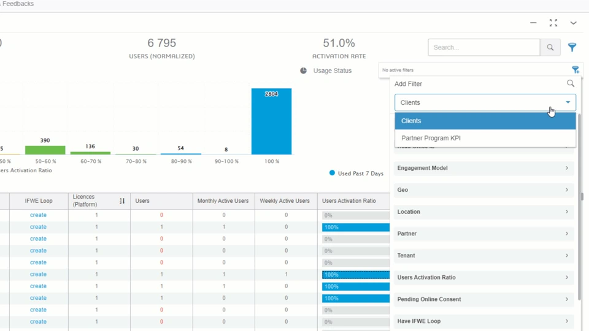Click the Feedbacks text at top left
The image size is (589, 331).
tap(18, 4)
